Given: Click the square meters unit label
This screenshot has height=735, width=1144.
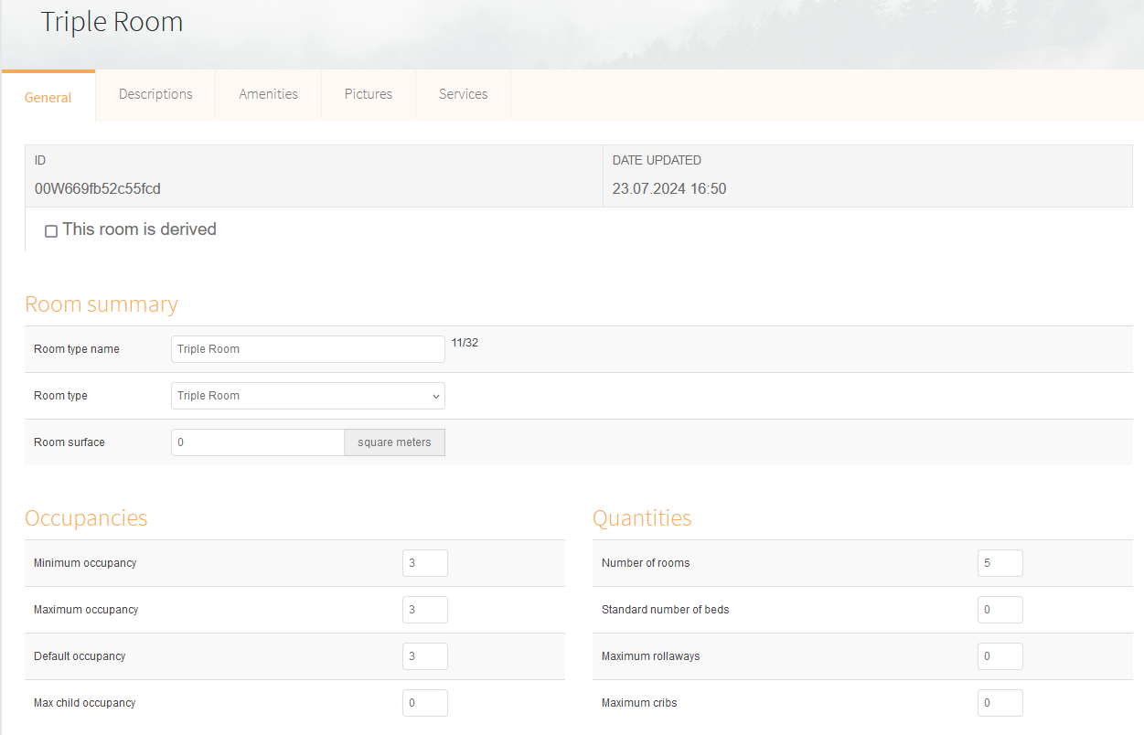Looking at the screenshot, I should point(394,442).
